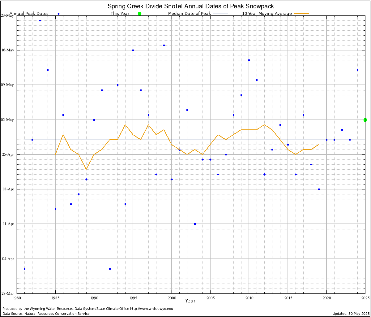Screen dimensions: 371x317
Task: Click the 2005 x-axis label
Action: [210, 298]
